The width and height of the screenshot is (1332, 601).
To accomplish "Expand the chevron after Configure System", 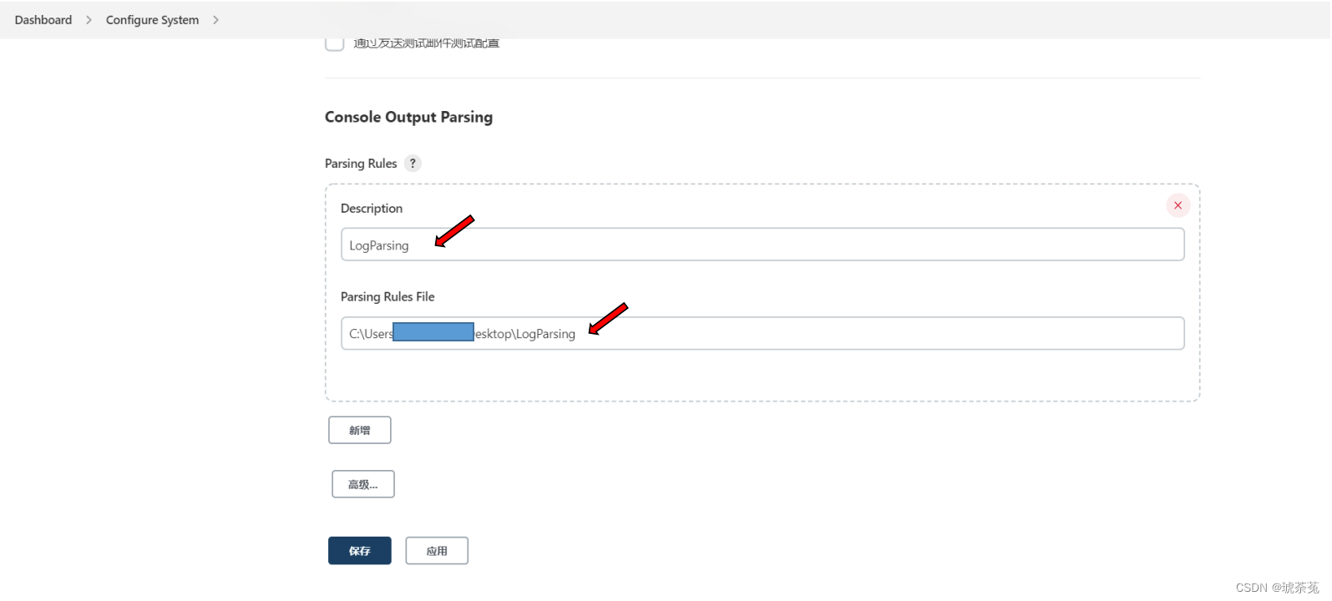I will tap(215, 20).
